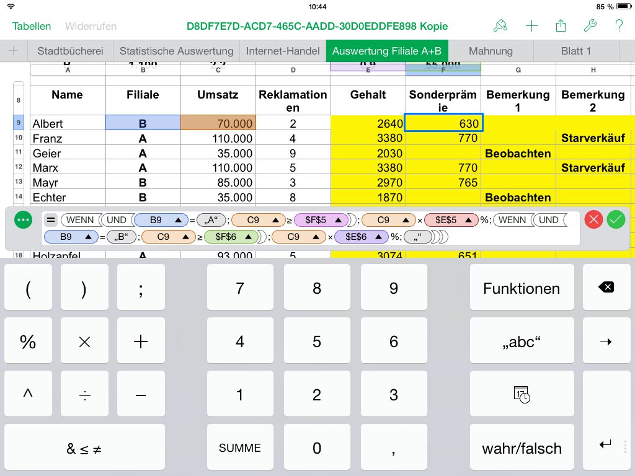
Task: Open the Tools wrench menu
Action: coord(590,26)
